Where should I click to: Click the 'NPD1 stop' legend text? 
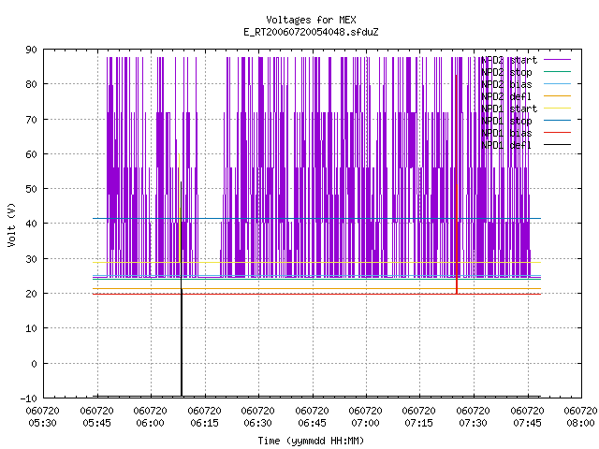click(506, 121)
